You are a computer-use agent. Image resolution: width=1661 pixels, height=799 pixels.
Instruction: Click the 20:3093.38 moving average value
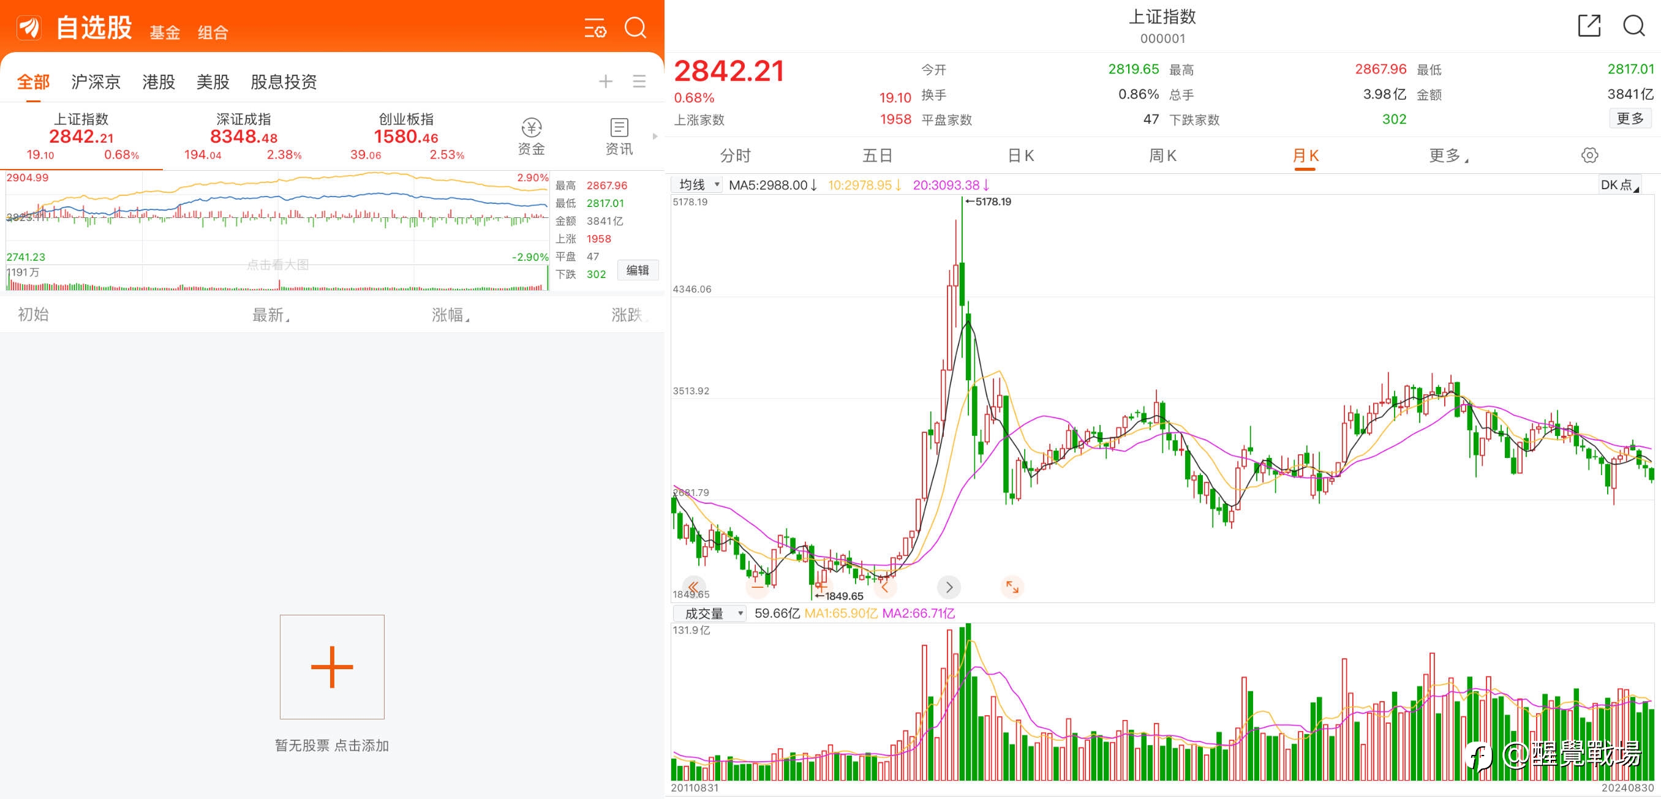coord(951,185)
